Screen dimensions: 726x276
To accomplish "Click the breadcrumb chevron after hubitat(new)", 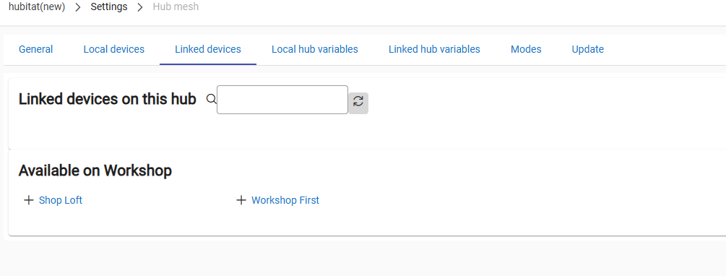I will point(78,7).
